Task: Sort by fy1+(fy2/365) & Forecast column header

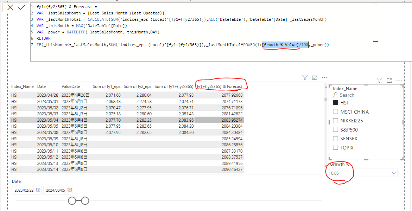Action: pyautogui.click(x=220, y=86)
